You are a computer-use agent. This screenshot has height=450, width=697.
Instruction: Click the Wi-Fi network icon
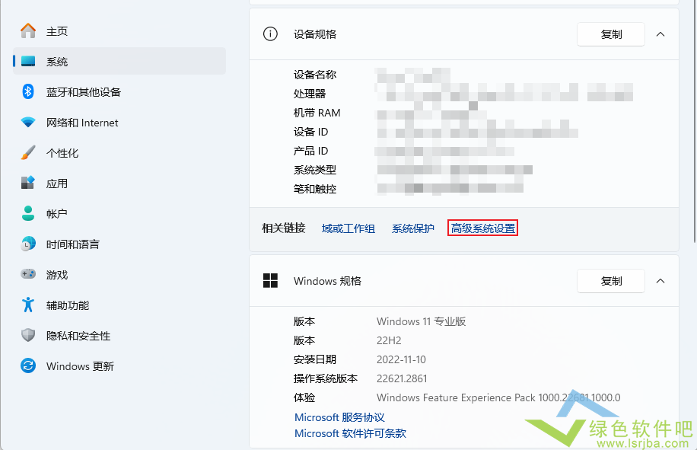(x=28, y=123)
